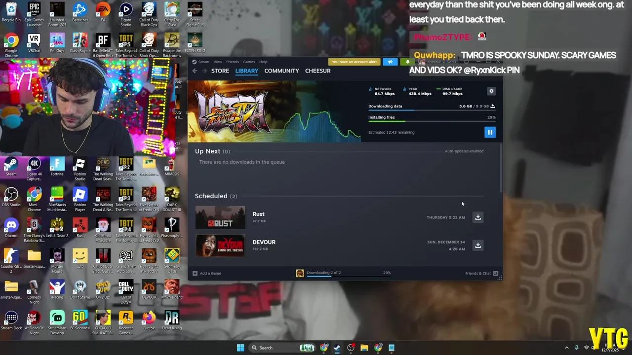
Task: Select the OBS Studio desktop icon
Action: point(11,198)
